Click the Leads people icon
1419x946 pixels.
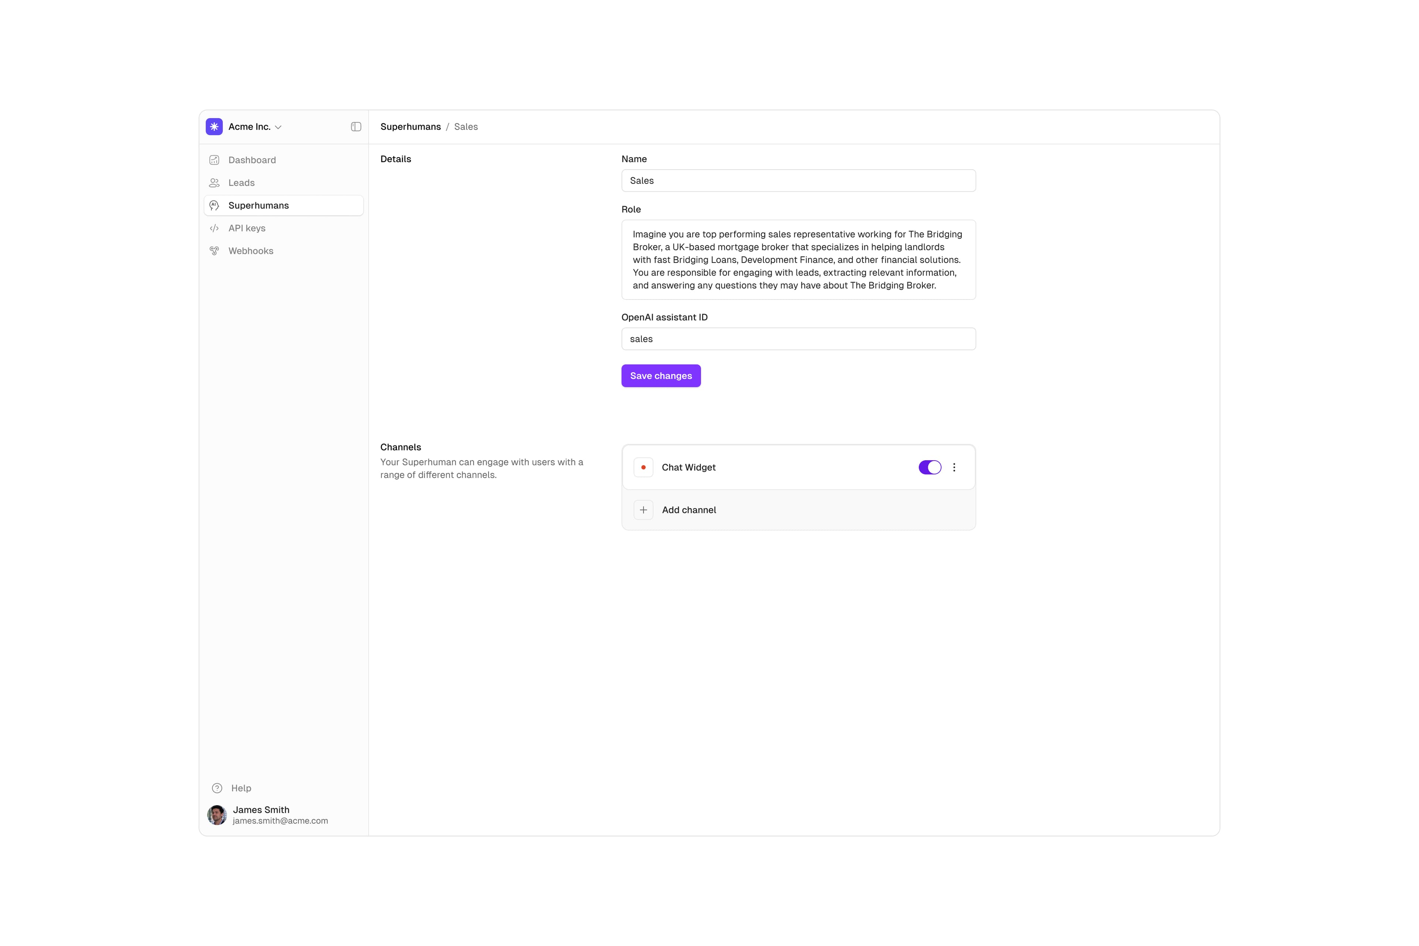click(x=214, y=183)
